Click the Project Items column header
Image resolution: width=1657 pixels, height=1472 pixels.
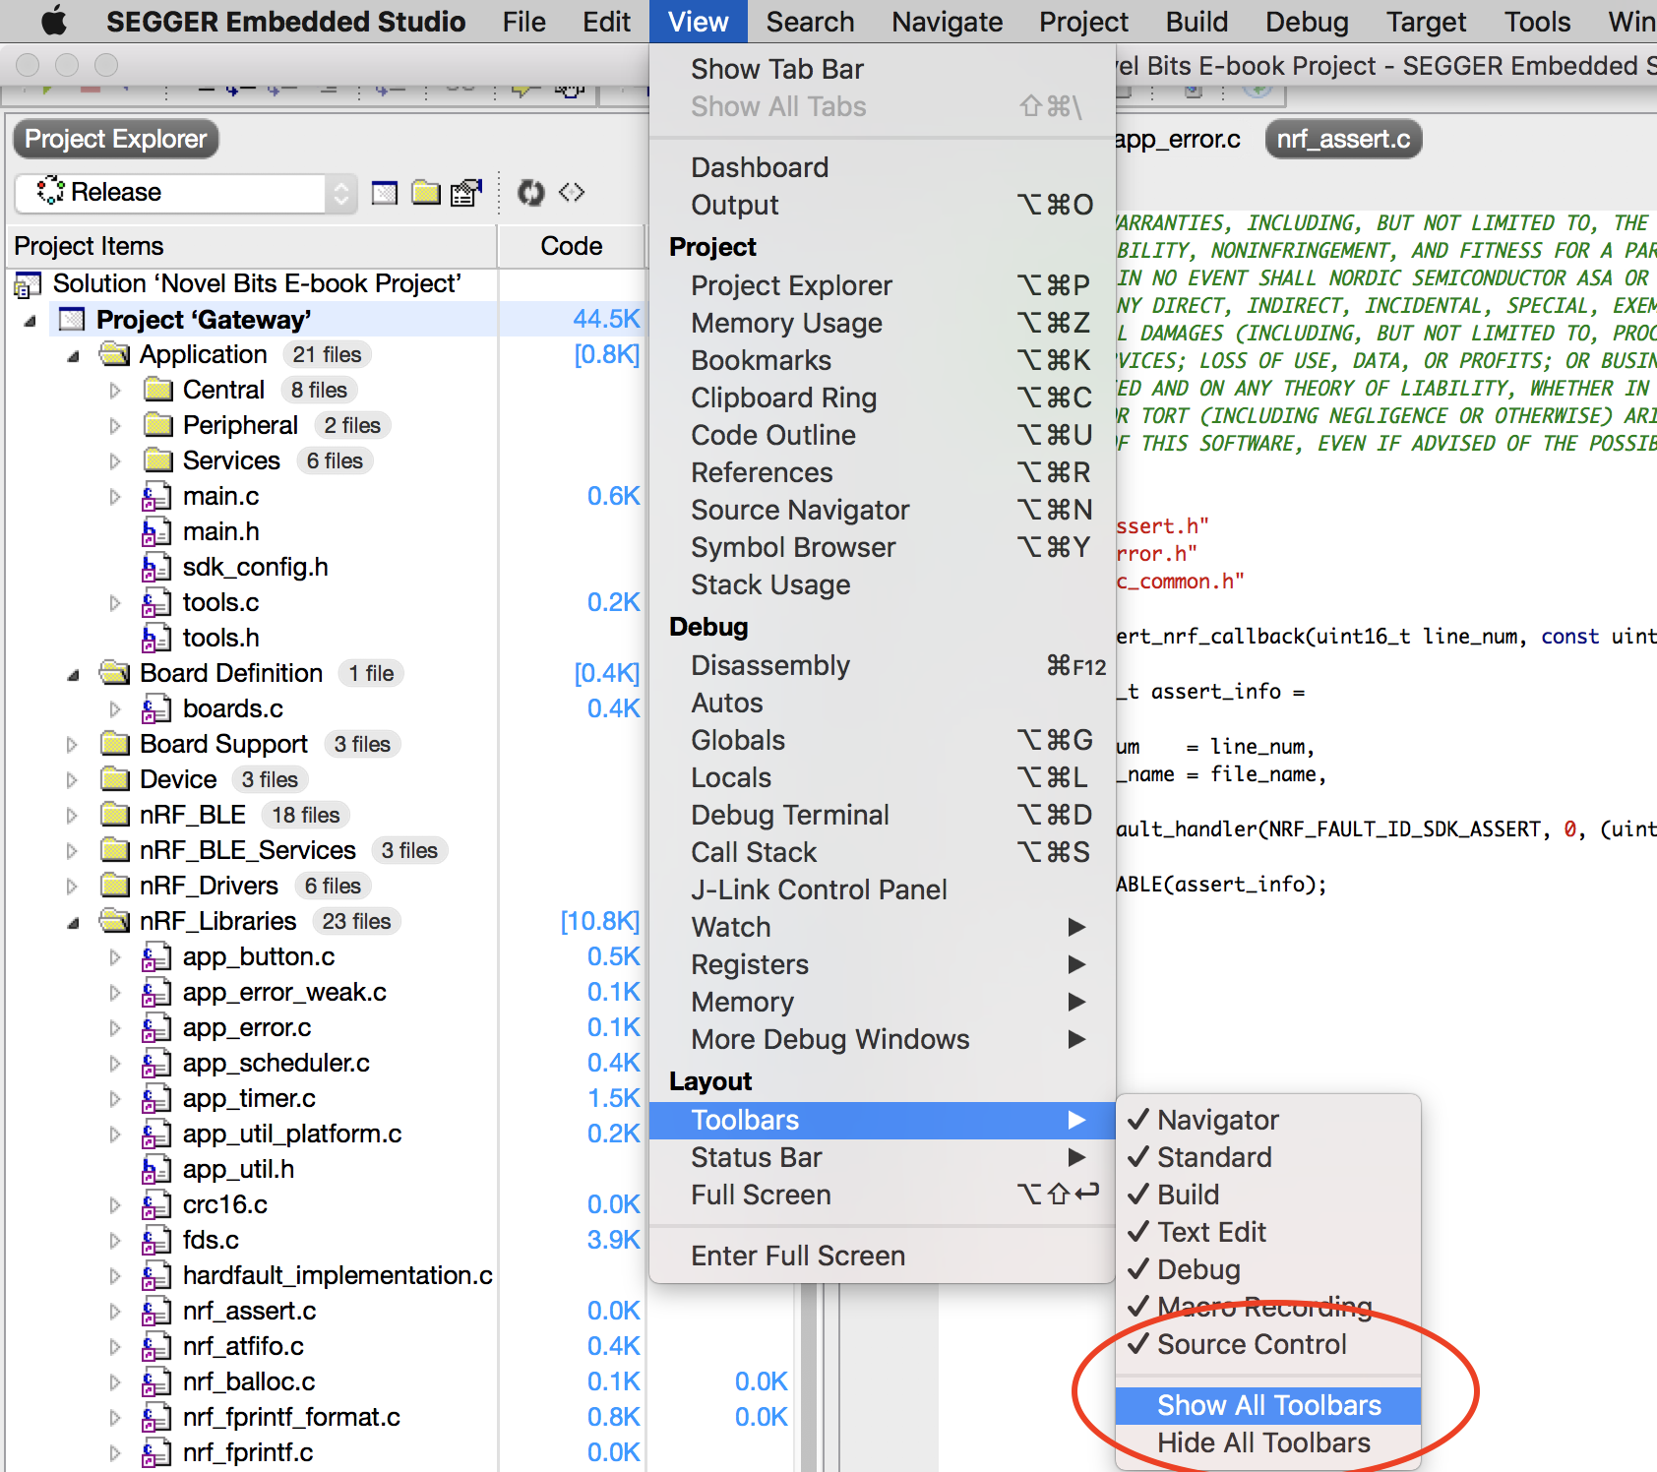click(x=252, y=246)
